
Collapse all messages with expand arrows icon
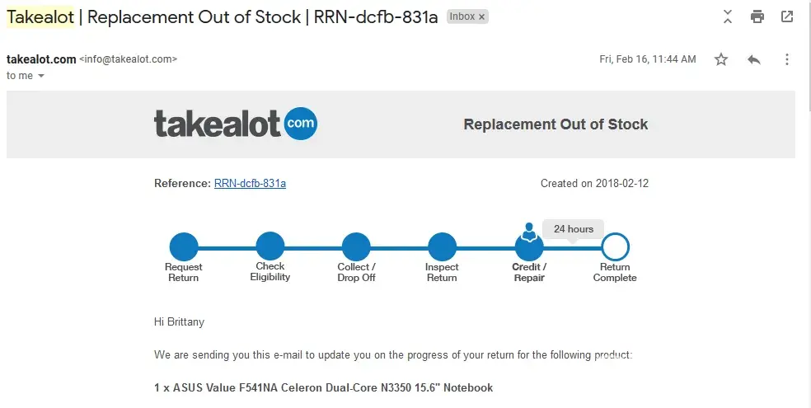coord(727,16)
